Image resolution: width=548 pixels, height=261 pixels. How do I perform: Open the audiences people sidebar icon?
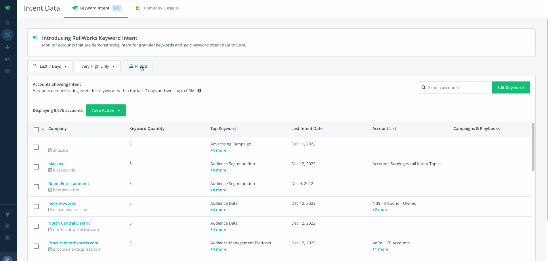coord(7,47)
